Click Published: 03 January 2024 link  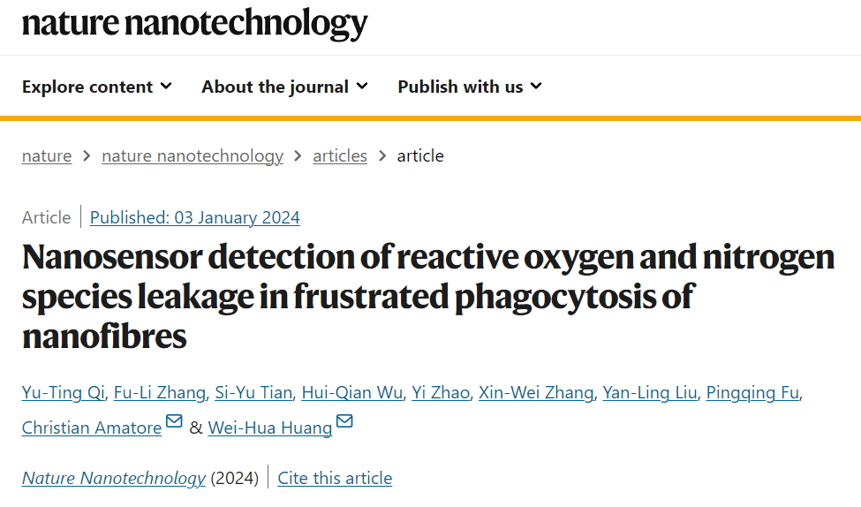tap(195, 217)
